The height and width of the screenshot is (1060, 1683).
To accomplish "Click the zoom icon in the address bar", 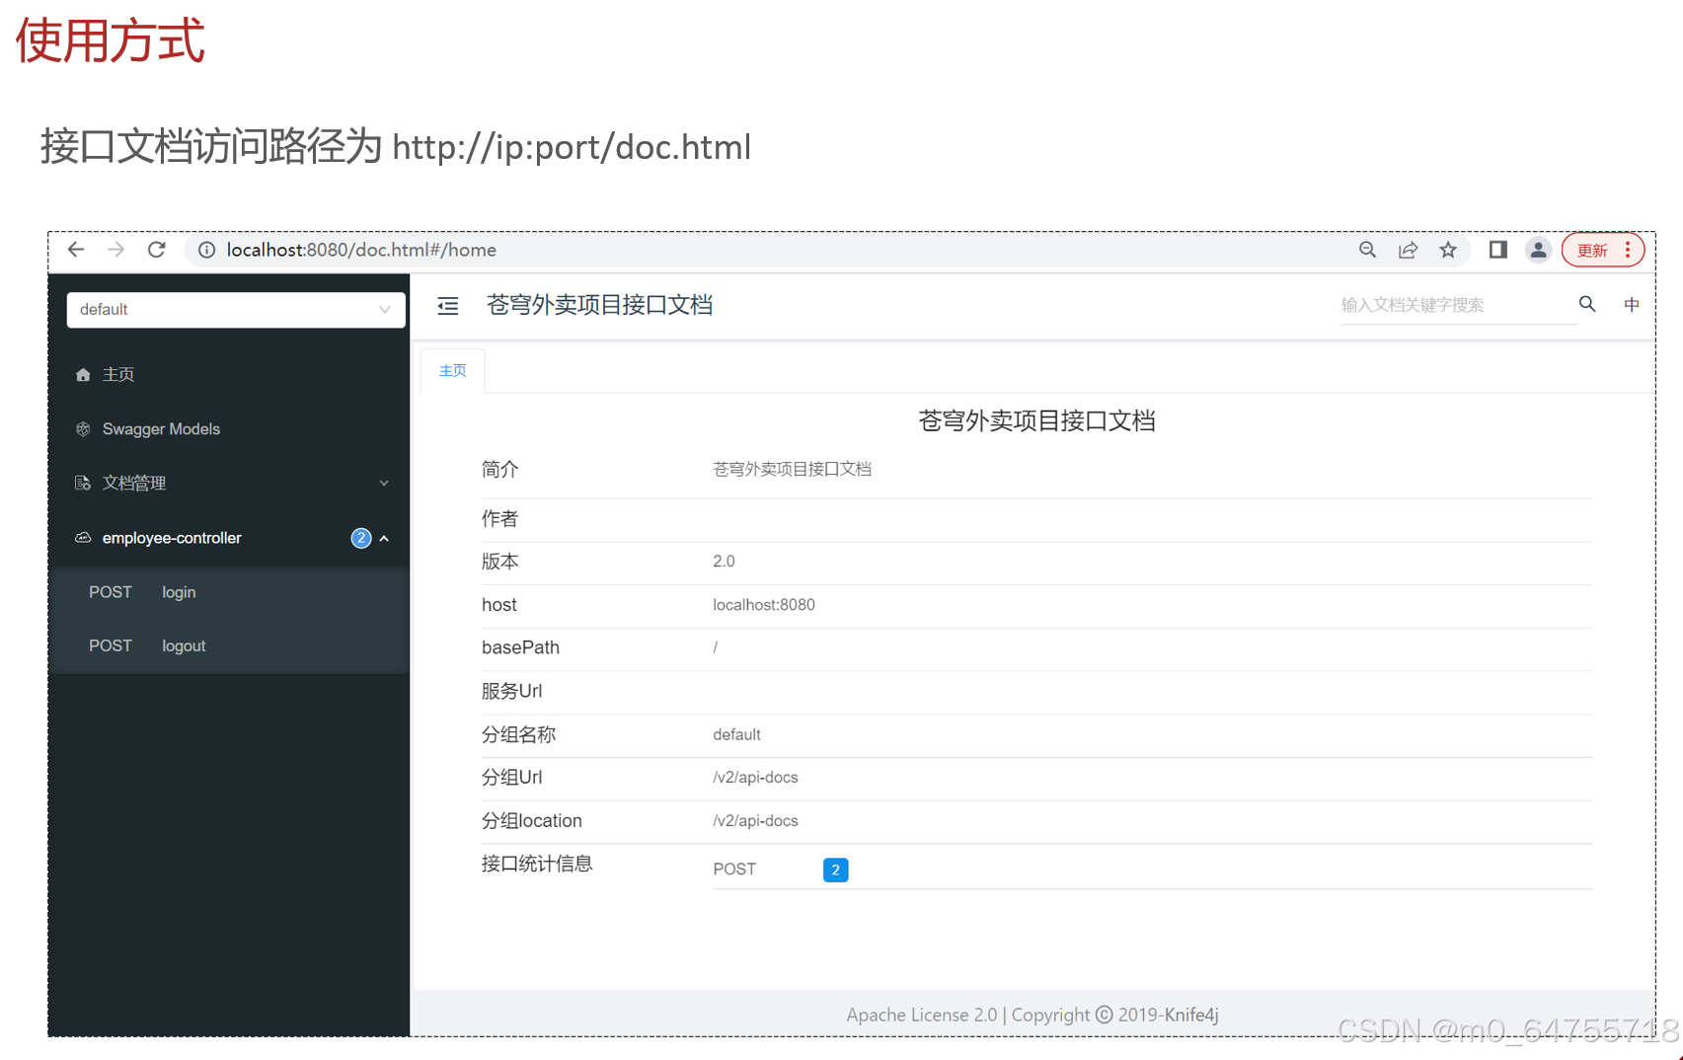I will [1367, 250].
